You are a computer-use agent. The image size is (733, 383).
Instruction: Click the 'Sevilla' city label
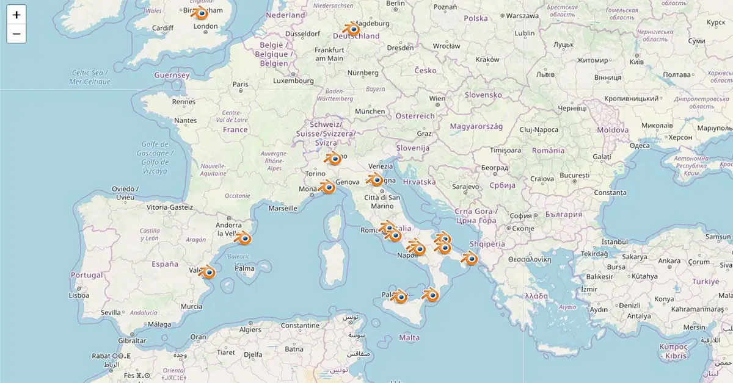pos(111,312)
